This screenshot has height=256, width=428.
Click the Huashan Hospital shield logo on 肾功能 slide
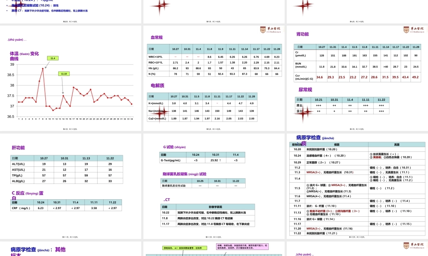(x=406, y=30)
